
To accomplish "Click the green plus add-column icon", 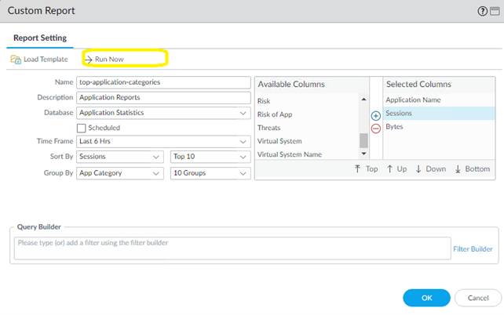I will pyautogui.click(x=375, y=116).
